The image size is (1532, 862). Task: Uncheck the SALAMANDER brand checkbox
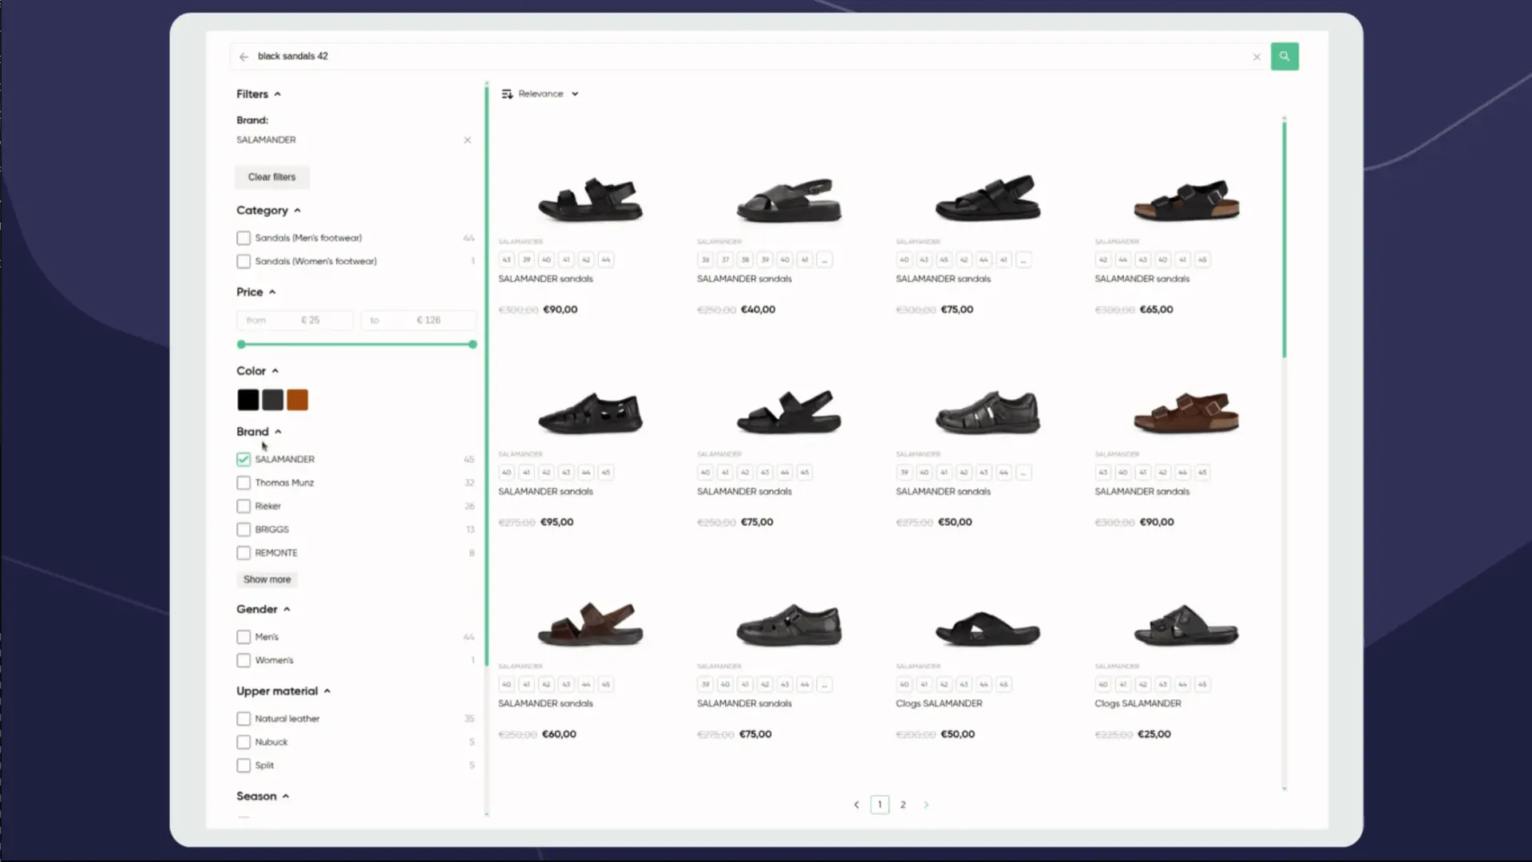click(x=243, y=460)
